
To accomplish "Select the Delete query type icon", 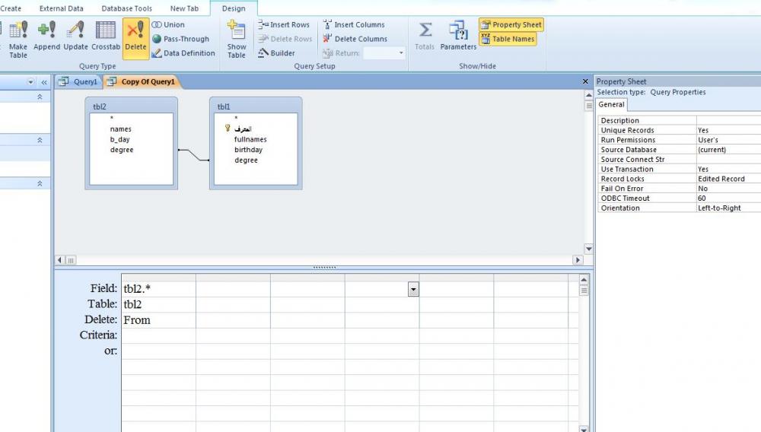I will click(135, 37).
